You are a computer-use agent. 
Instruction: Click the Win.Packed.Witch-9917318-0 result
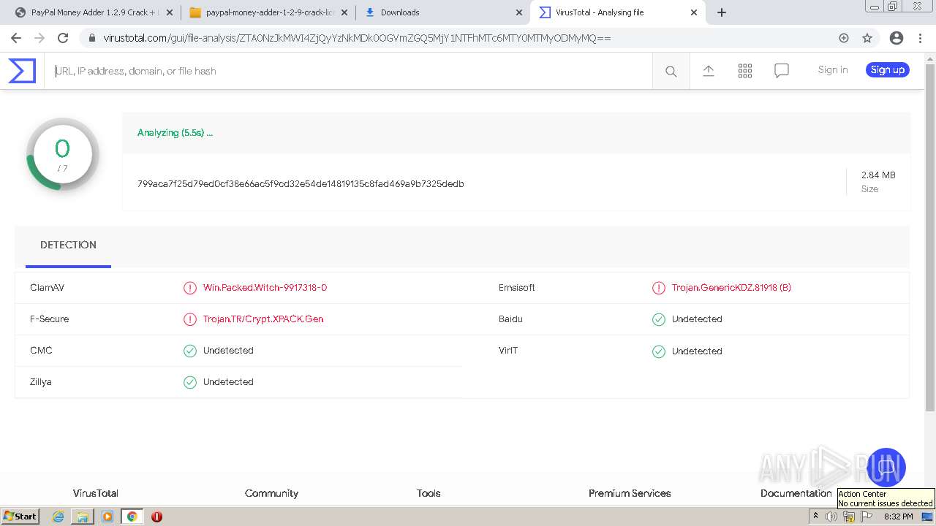(x=265, y=288)
